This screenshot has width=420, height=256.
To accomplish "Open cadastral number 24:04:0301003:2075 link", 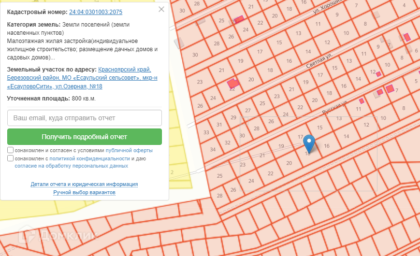I will coord(96,12).
